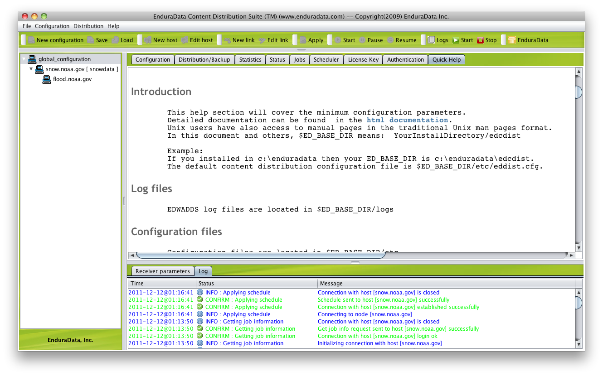Click the Pause toolbar icon
603x376 pixels.
point(362,40)
